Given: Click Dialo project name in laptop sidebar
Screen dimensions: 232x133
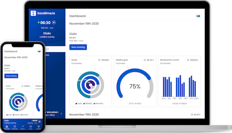Looking at the screenshot, I should pyautogui.click(x=47, y=33).
